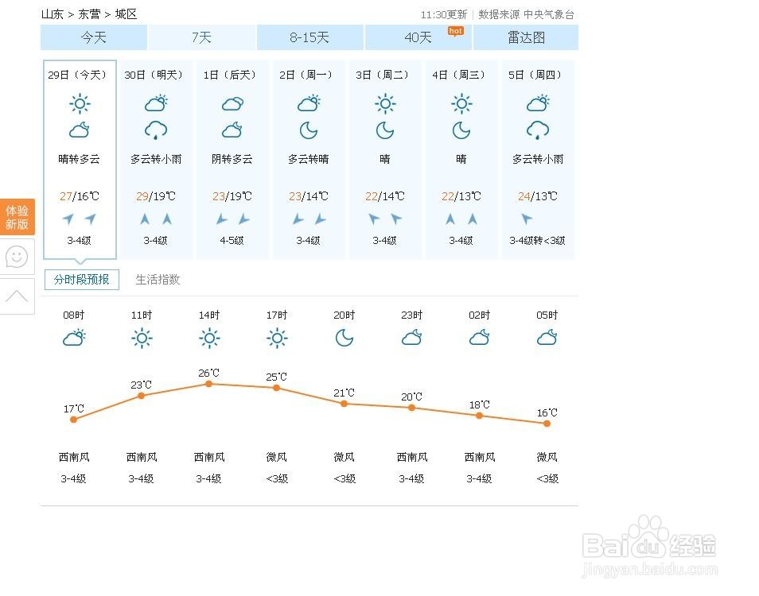Click the 东营 breadcrumb link
The width and height of the screenshot is (759, 596).
pos(90,14)
